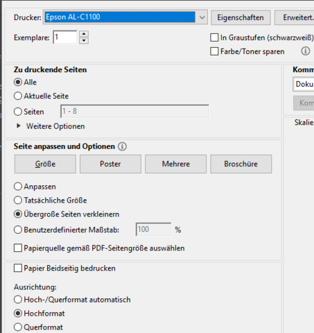Expand Weitere Optionen section
314x333 pixels.
click(19, 126)
